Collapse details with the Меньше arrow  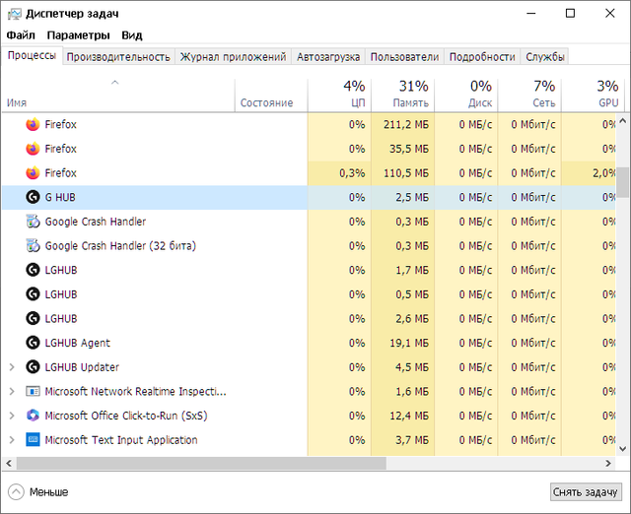[16, 492]
